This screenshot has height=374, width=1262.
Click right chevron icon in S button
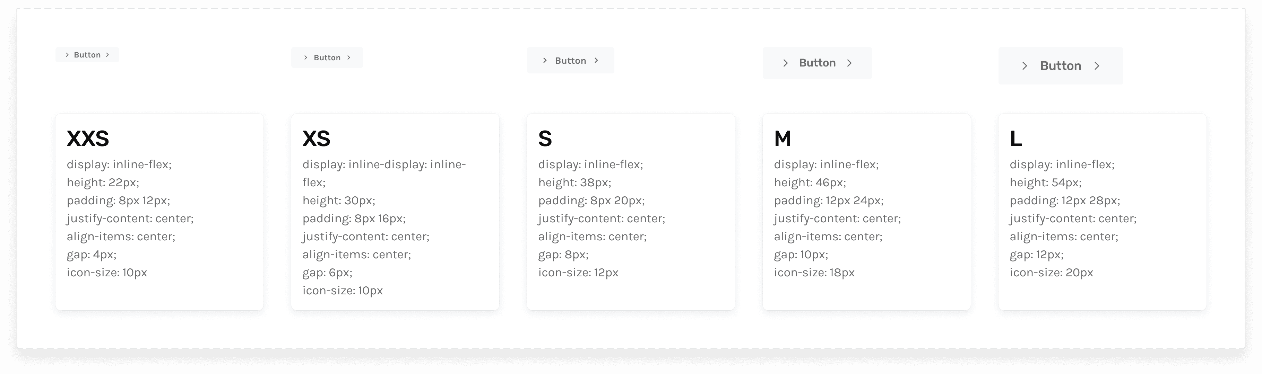(x=596, y=60)
